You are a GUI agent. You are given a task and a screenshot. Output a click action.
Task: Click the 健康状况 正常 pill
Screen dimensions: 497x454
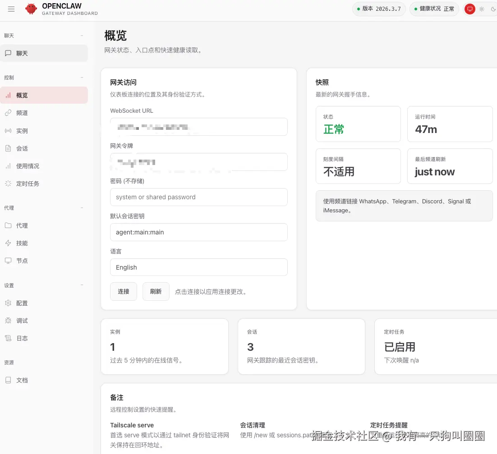pos(434,9)
